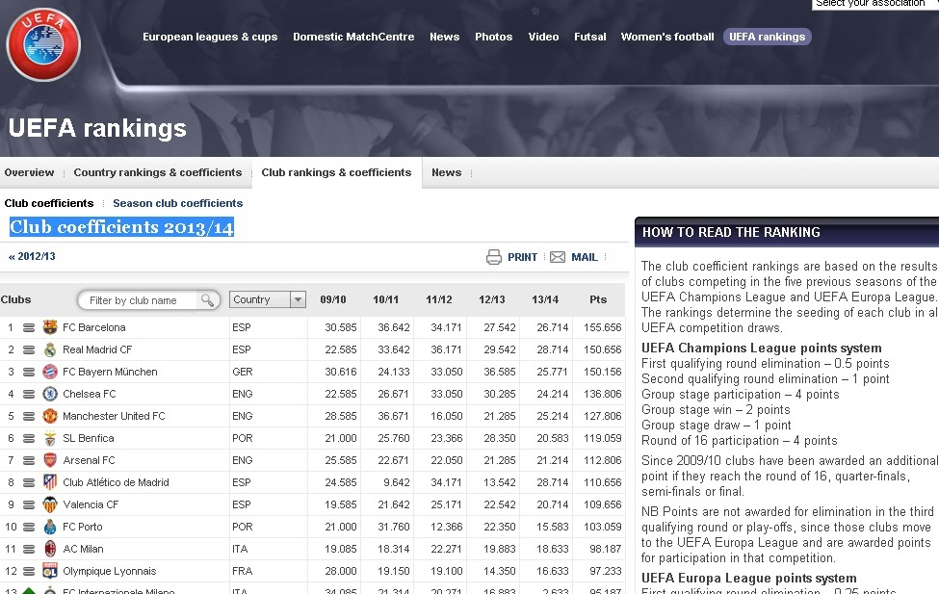Click Arsenal FC club crest
The width and height of the screenshot is (939, 594).
pyautogui.click(x=50, y=460)
